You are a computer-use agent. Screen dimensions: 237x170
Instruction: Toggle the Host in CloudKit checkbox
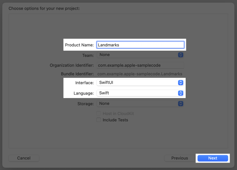coord(99,114)
